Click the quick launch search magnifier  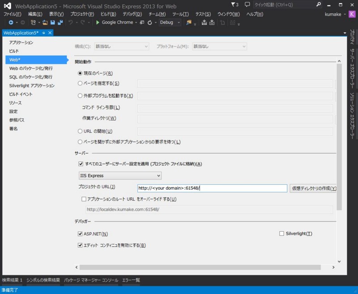pyautogui.click(x=319, y=4)
